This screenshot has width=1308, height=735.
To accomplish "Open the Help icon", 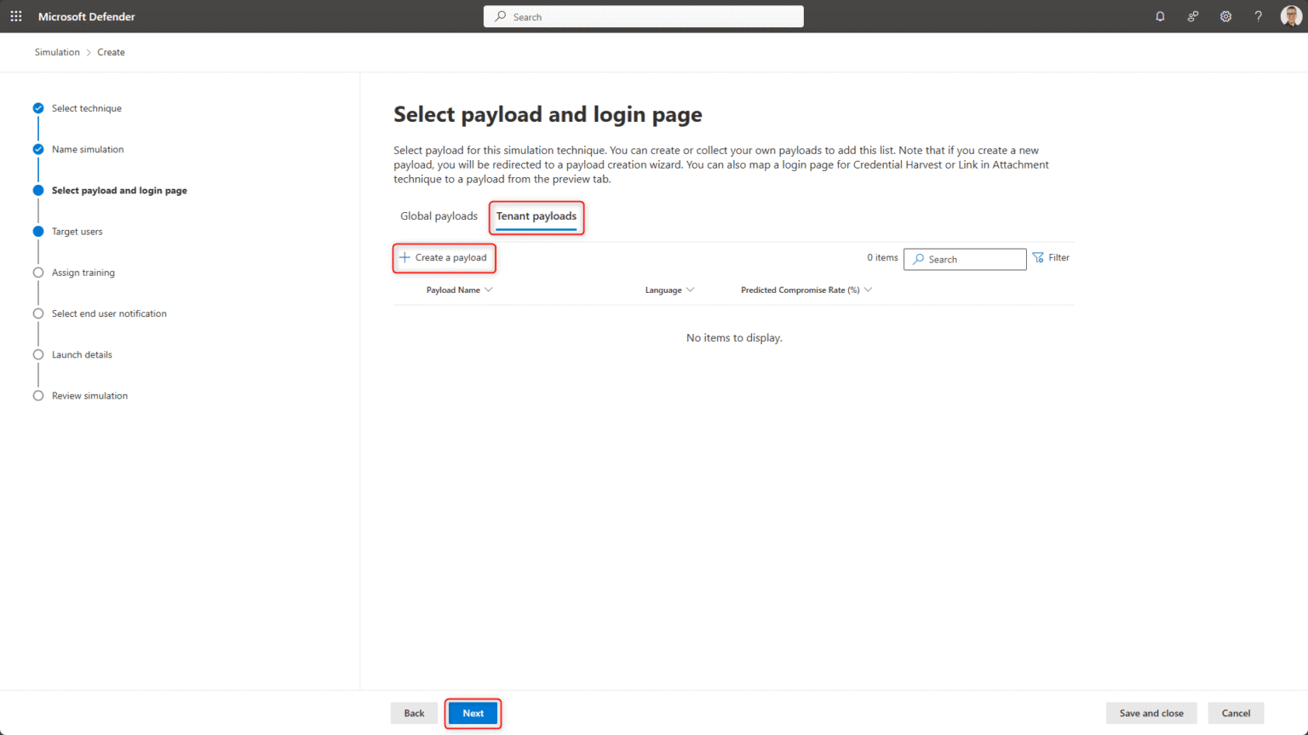I will (x=1258, y=16).
